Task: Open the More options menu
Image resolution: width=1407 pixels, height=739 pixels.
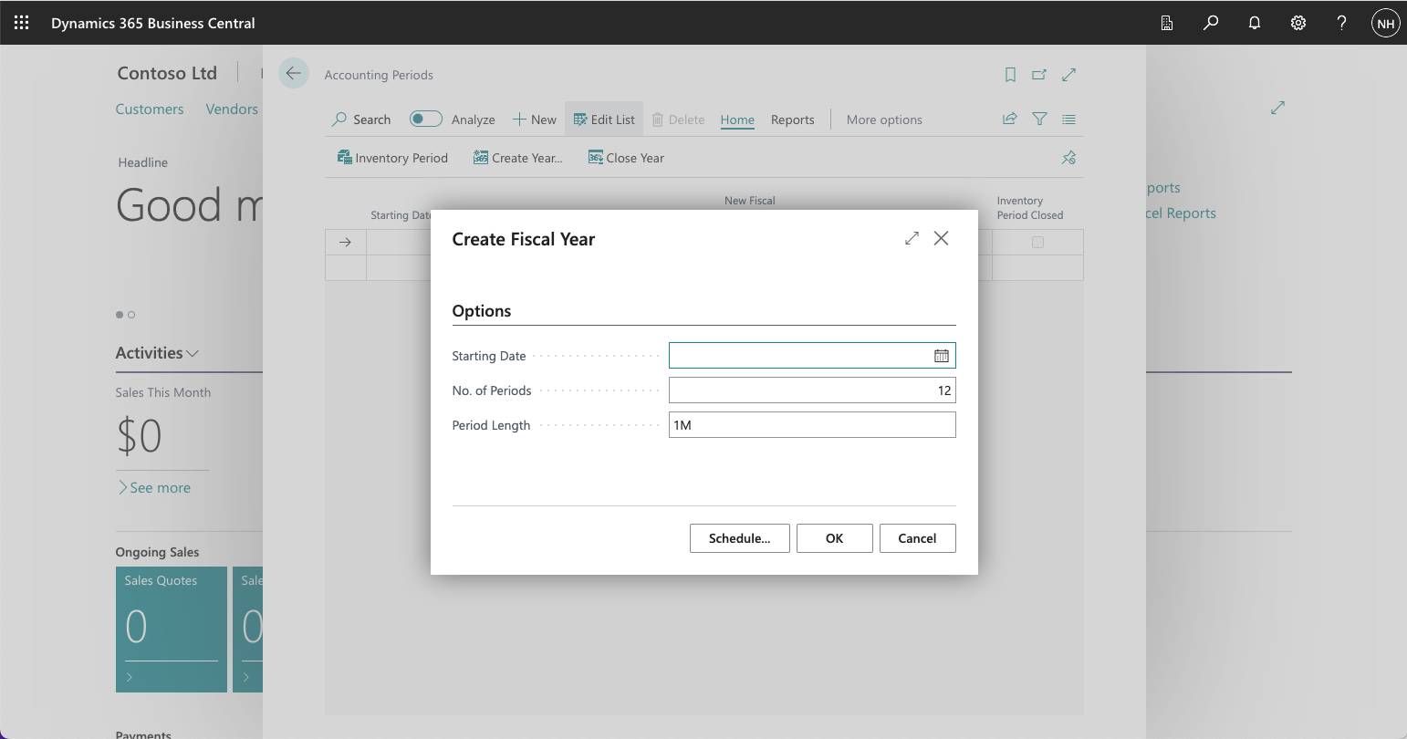Action: [x=883, y=120]
